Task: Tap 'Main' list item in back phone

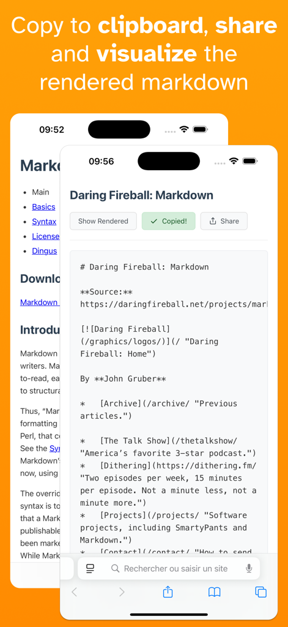Action: pyautogui.click(x=41, y=192)
